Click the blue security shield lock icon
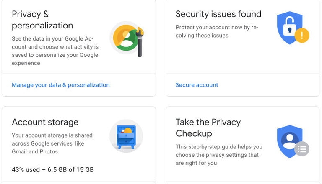 pyautogui.click(x=289, y=27)
